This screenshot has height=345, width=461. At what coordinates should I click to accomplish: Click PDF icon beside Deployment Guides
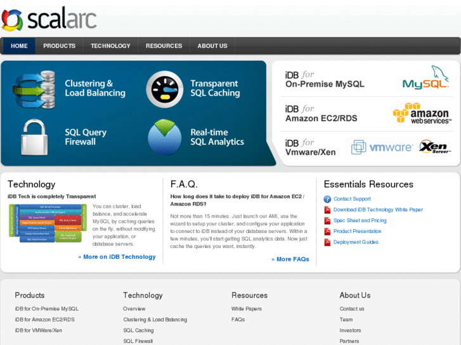(x=327, y=242)
